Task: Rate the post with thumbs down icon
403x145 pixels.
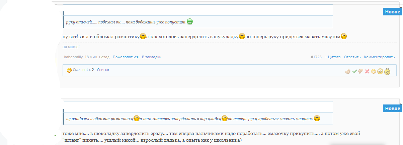Action: pos(360,71)
